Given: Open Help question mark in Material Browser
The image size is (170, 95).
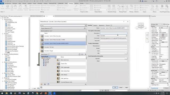Looking at the screenshot, I should point(124,22).
